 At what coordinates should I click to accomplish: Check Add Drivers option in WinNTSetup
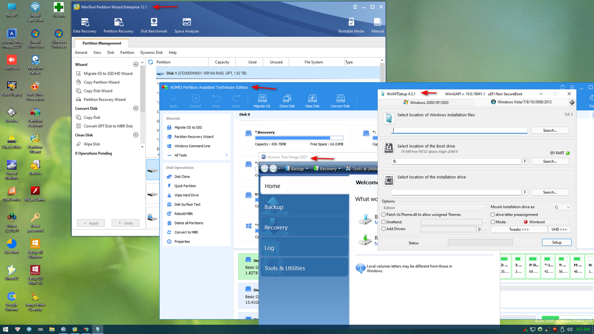point(383,229)
